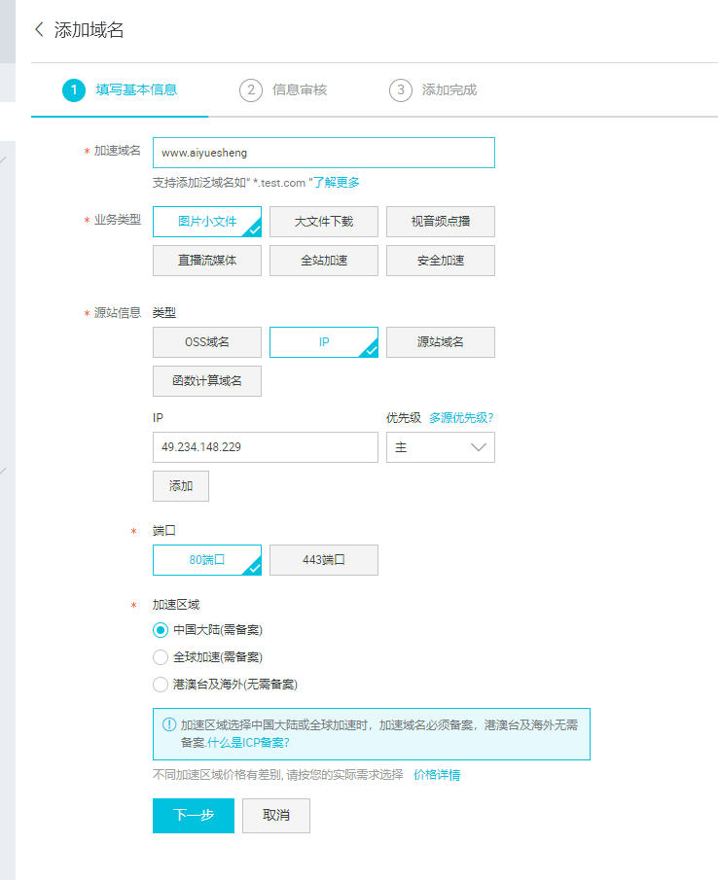Switch to the 添加完成 step tab
This screenshot has width=718, height=880.
(x=449, y=90)
